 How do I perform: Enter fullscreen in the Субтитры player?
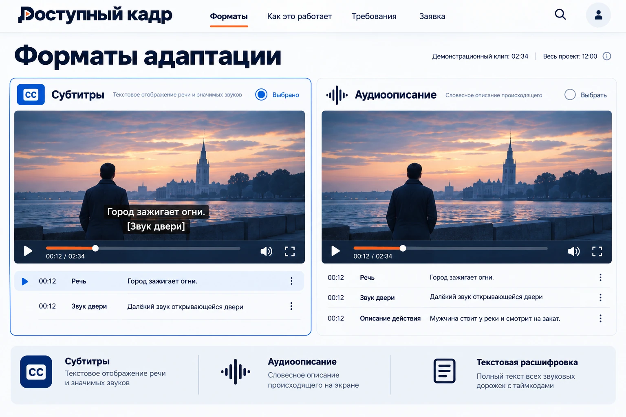pos(290,251)
